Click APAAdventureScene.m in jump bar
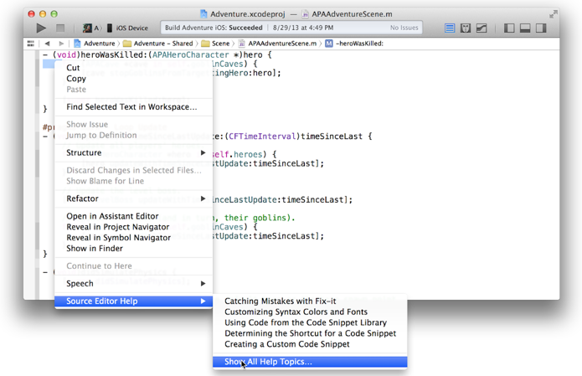This screenshot has height=376, width=582. coord(278,44)
